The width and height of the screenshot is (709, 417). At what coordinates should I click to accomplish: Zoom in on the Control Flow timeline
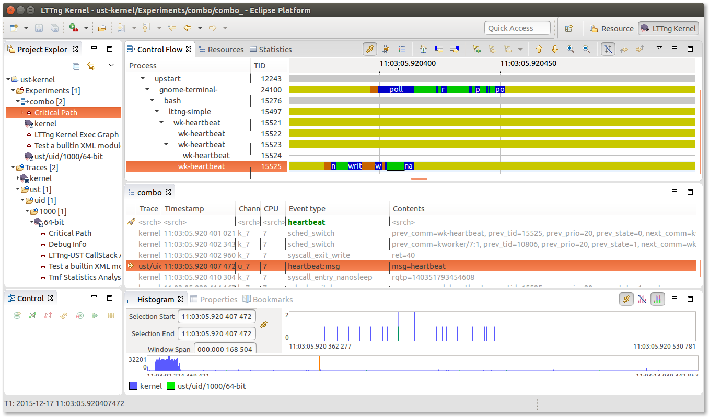point(571,49)
